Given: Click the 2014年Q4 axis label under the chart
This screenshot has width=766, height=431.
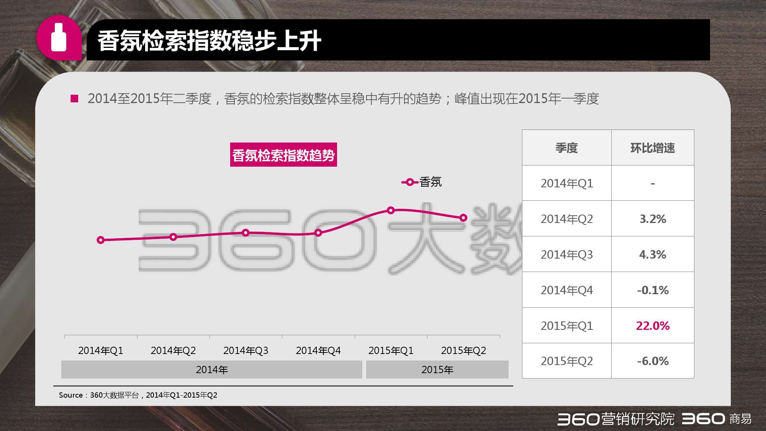Looking at the screenshot, I should (x=318, y=351).
